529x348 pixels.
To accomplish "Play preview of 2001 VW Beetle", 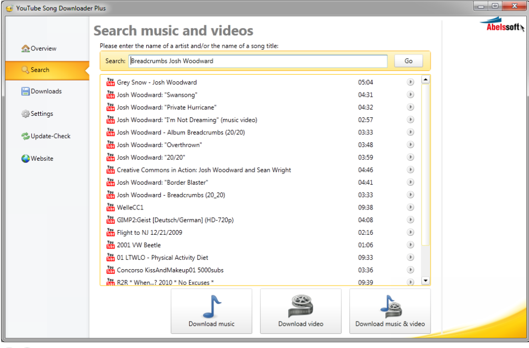I will (x=410, y=244).
